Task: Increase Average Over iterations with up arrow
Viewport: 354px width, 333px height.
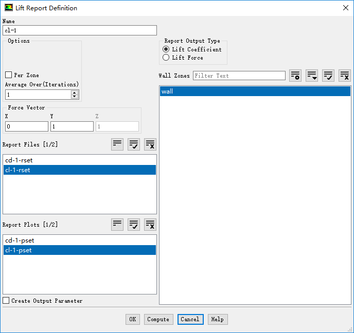Action: 75,92
